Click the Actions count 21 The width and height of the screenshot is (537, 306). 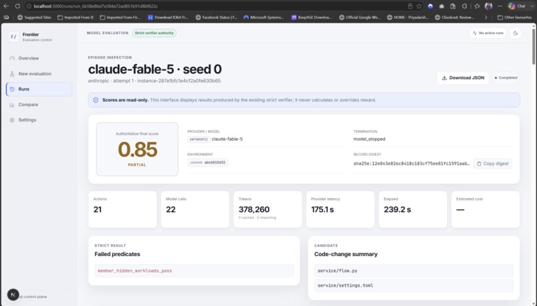[x=97, y=209]
